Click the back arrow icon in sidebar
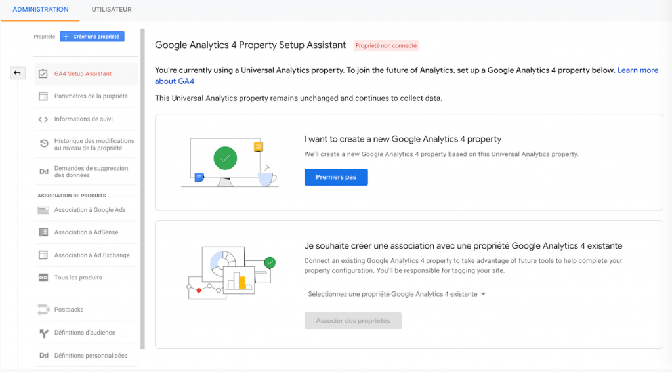The height and width of the screenshot is (372, 672). coord(17,73)
